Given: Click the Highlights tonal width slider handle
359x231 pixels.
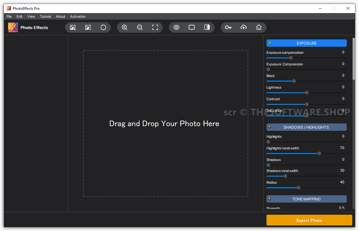Looking at the screenshot, I should pyautogui.click(x=319, y=153).
